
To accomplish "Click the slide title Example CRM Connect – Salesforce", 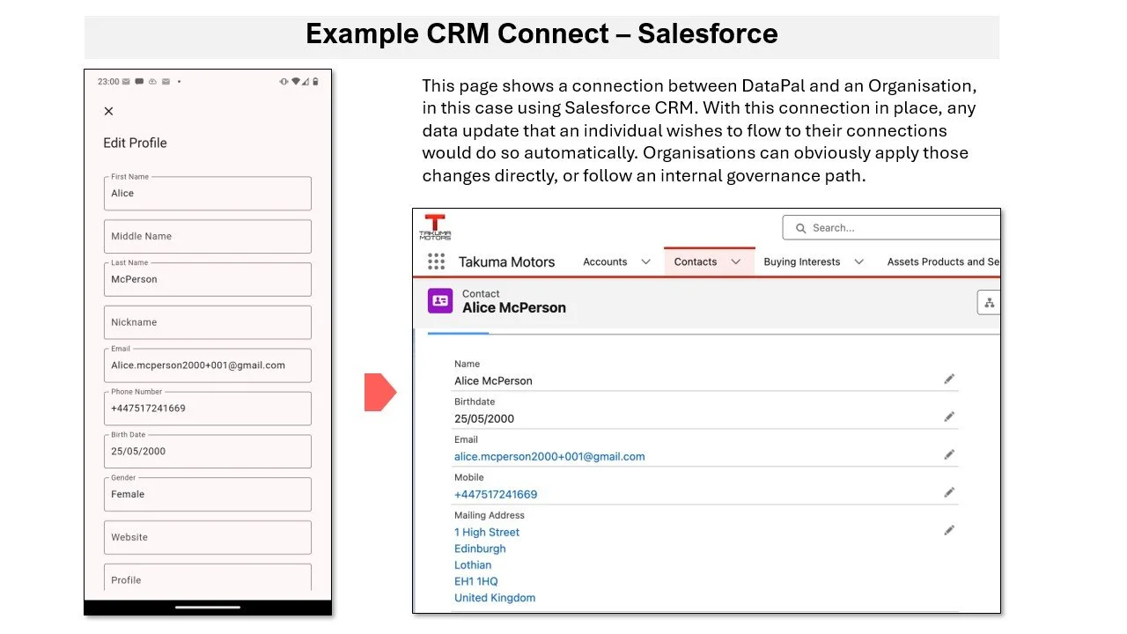I will click(541, 34).
